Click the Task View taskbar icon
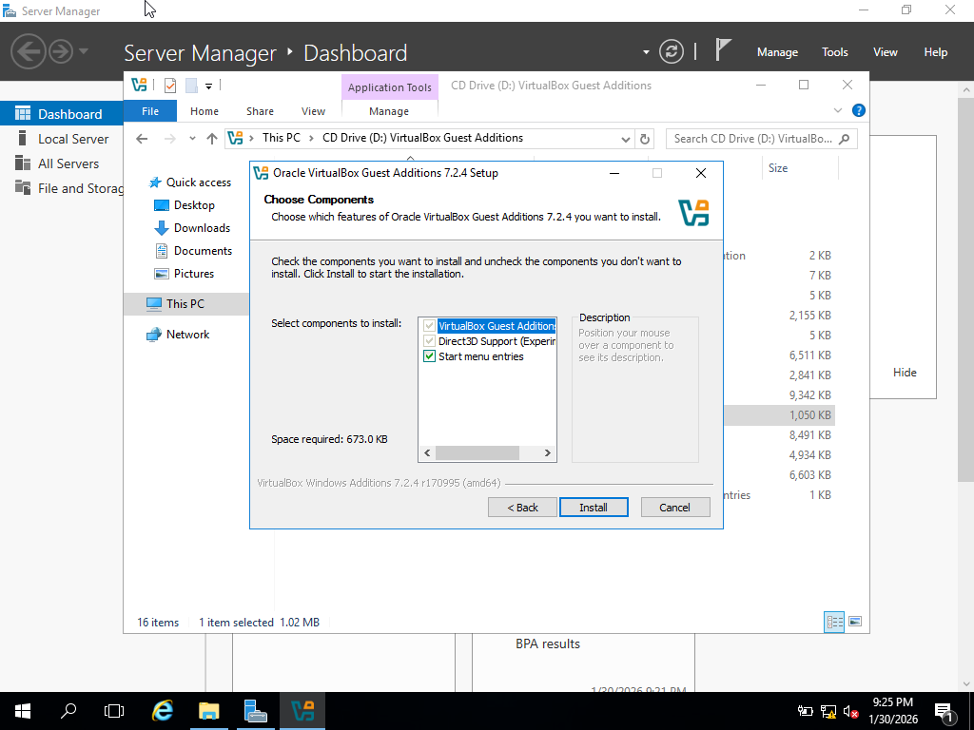 tap(114, 710)
